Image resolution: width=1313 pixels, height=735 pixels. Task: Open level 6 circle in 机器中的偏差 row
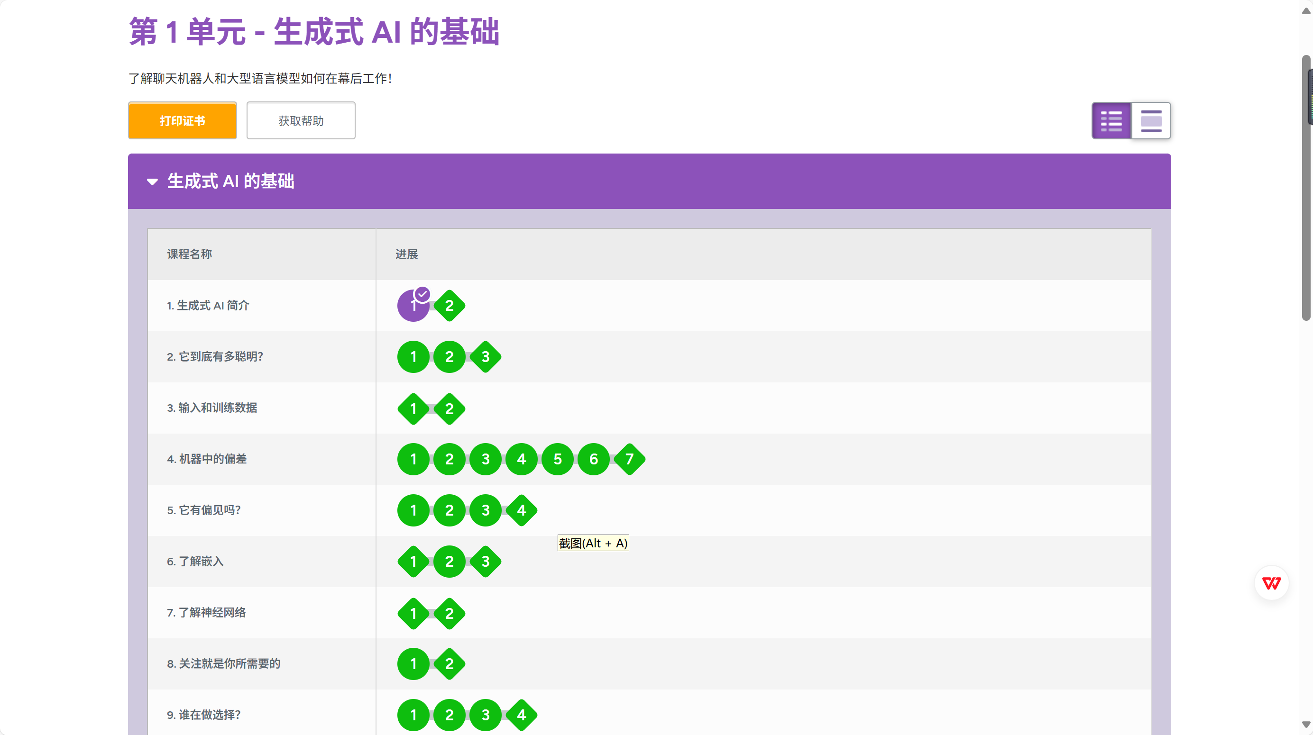pyautogui.click(x=594, y=459)
